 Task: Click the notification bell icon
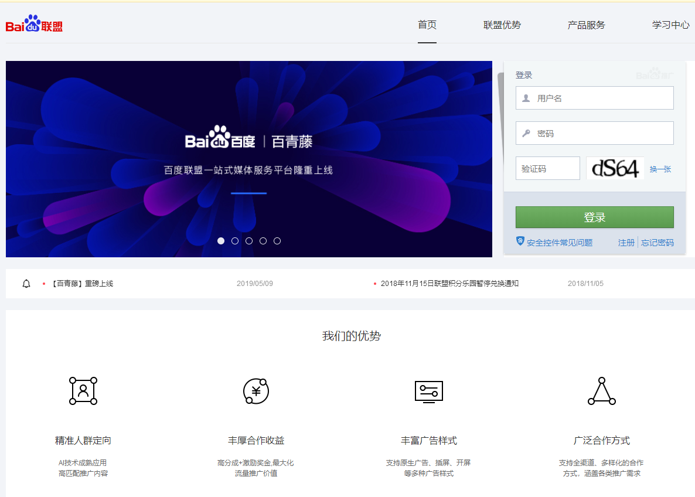pos(26,284)
